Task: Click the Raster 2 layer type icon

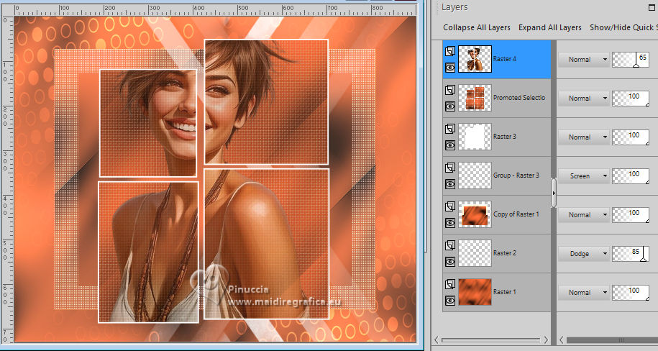Action: 450,245
